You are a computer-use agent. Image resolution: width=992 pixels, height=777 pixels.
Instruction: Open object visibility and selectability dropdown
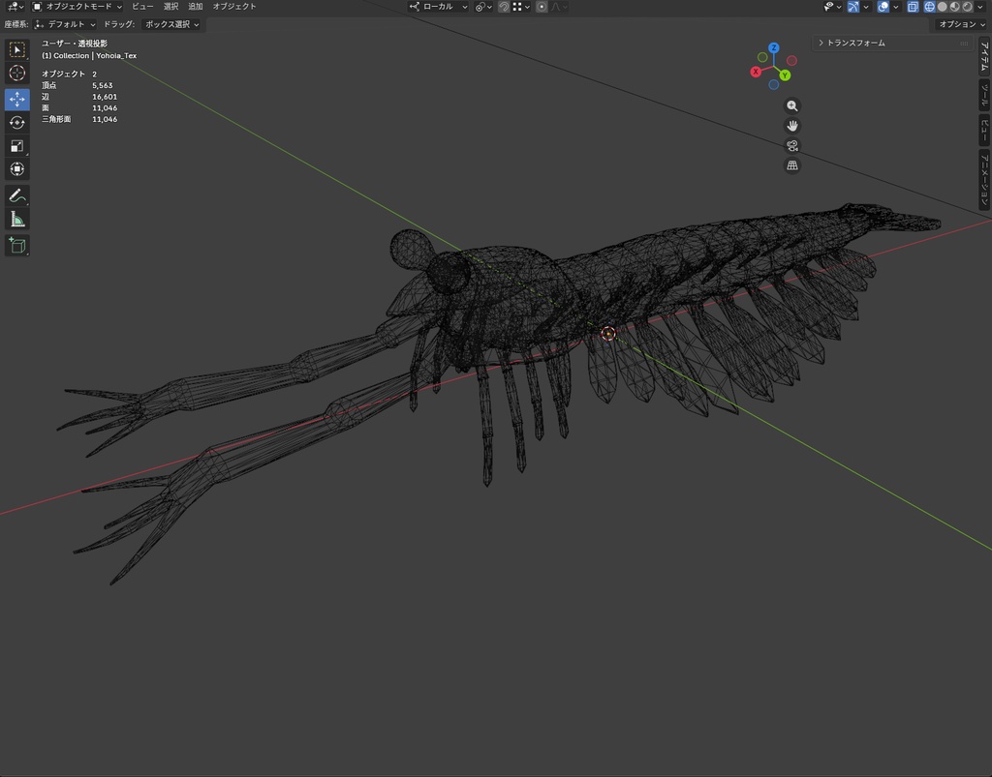tap(832, 7)
